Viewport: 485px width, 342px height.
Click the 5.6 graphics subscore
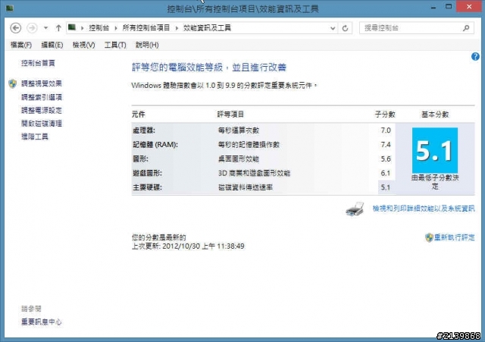pyautogui.click(x=386, y=158)
